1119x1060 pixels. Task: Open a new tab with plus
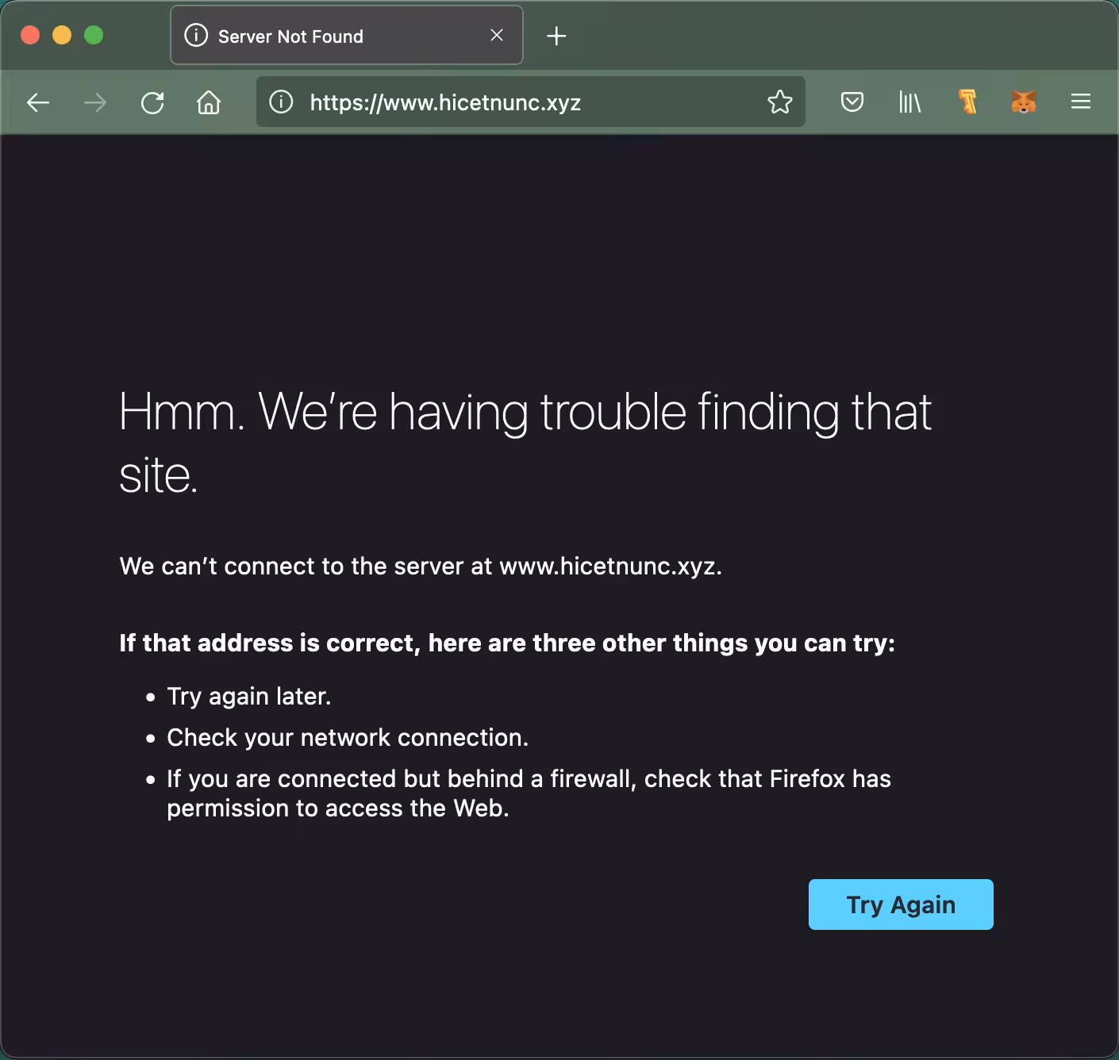557,36
